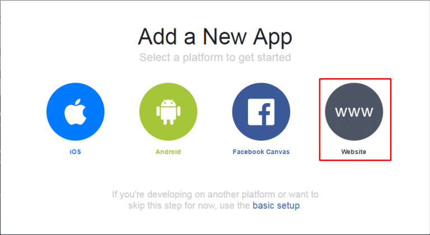
Task: Open the 'basic setup' link
Action: pyautogui.click(x=276, y=205)
